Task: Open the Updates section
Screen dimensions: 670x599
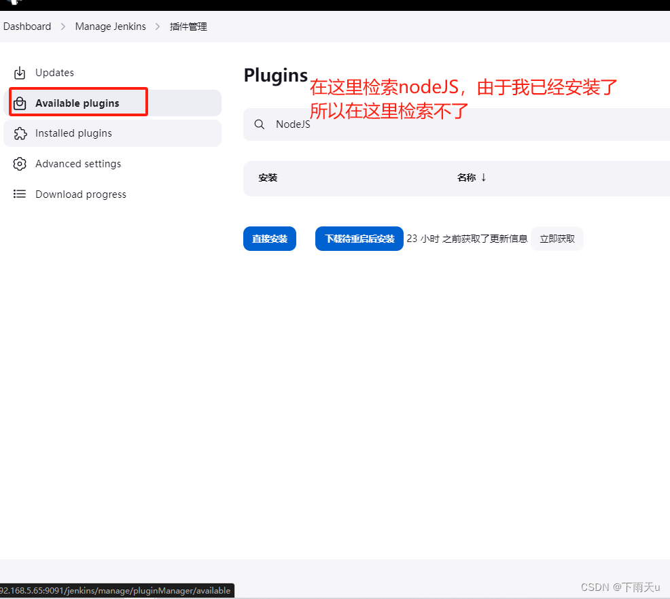Action: click(x=112, y=73)
